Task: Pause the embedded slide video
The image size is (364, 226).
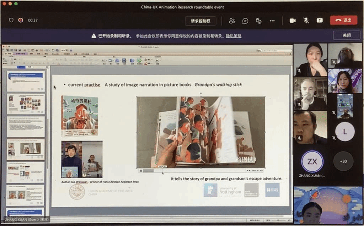Action: [x=141, y=171]
